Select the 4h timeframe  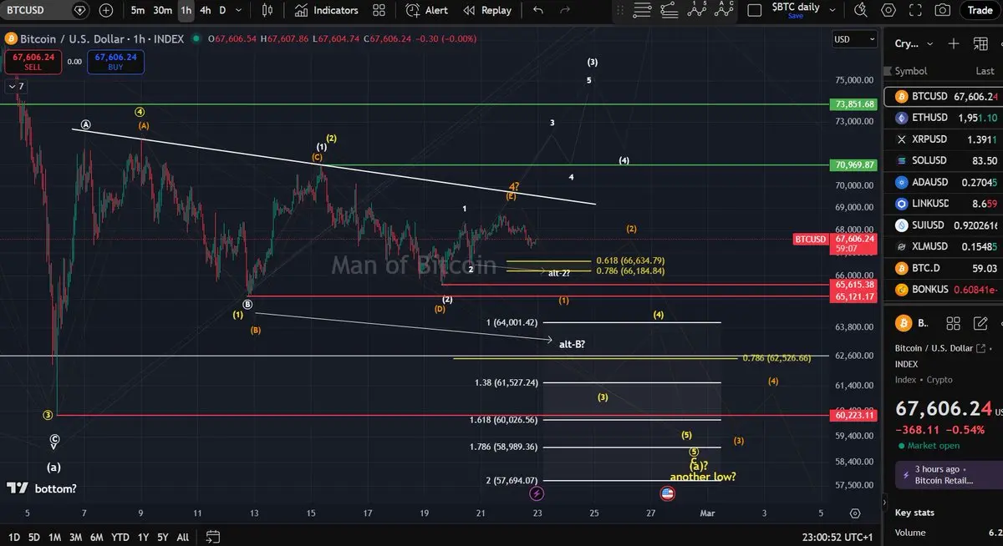click(x=206, y=10)
